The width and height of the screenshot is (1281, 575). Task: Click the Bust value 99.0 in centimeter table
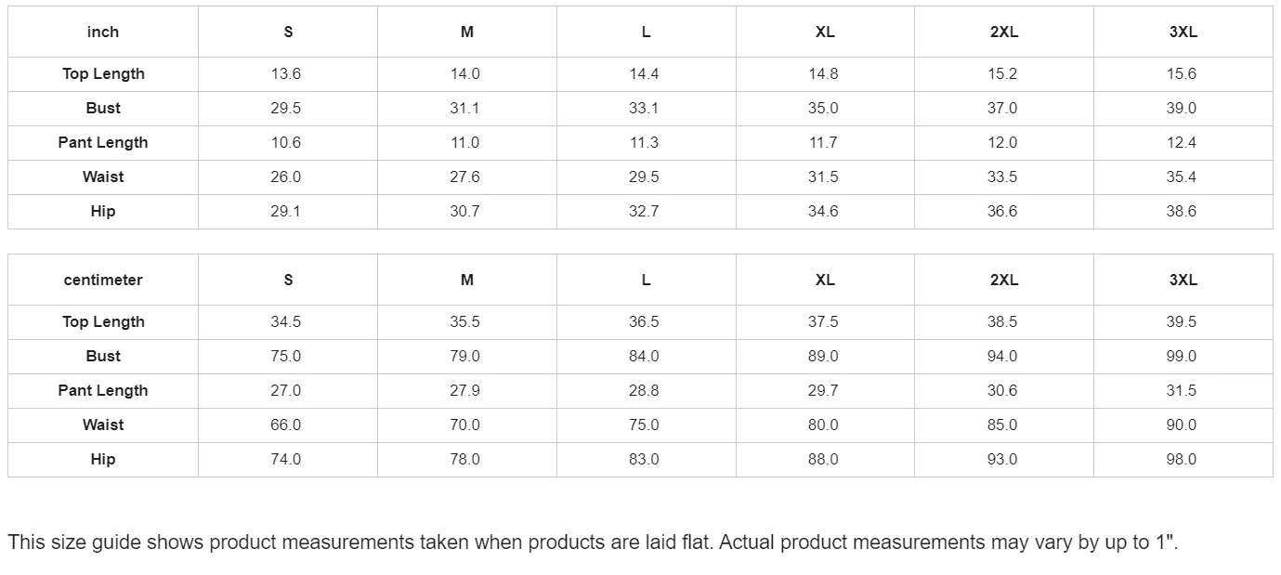1182,357
